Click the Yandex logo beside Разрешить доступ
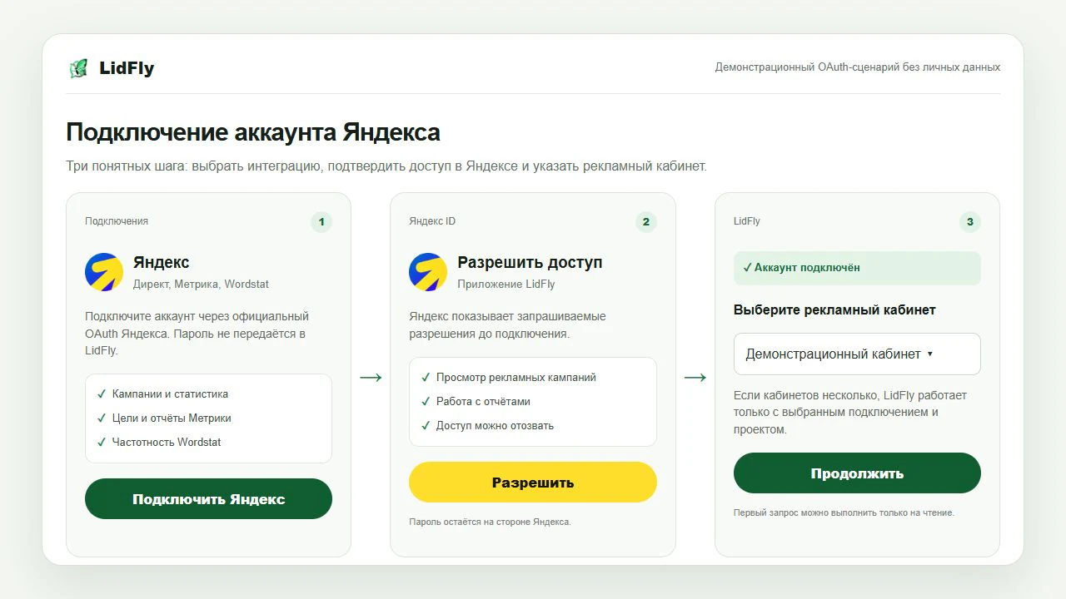Screen dimensions: 1066x599 coord(428,272)
